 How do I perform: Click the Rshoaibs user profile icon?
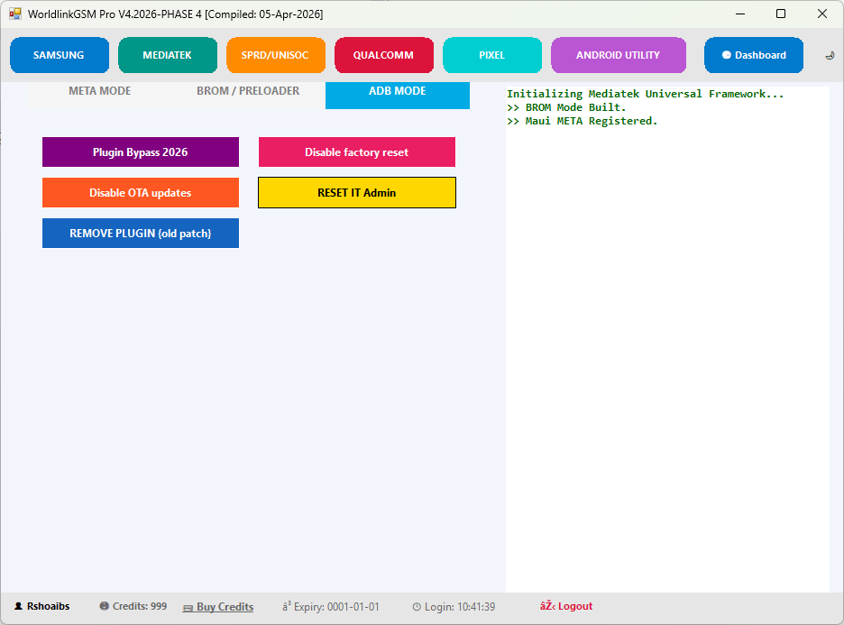[18, 607]
